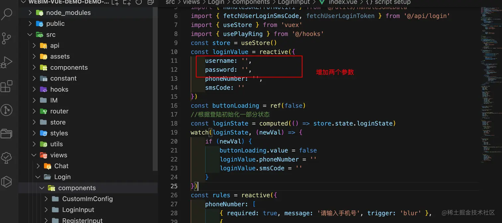502x223 pixels.
Task: Click the utils folder icon
Action: 43,144
